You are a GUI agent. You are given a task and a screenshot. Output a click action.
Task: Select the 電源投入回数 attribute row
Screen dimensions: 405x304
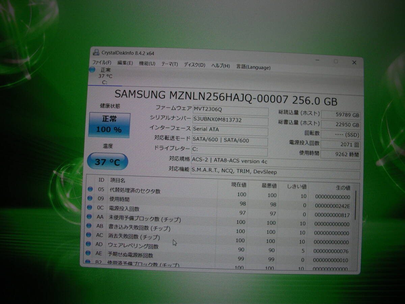click(x=218, y=211)
